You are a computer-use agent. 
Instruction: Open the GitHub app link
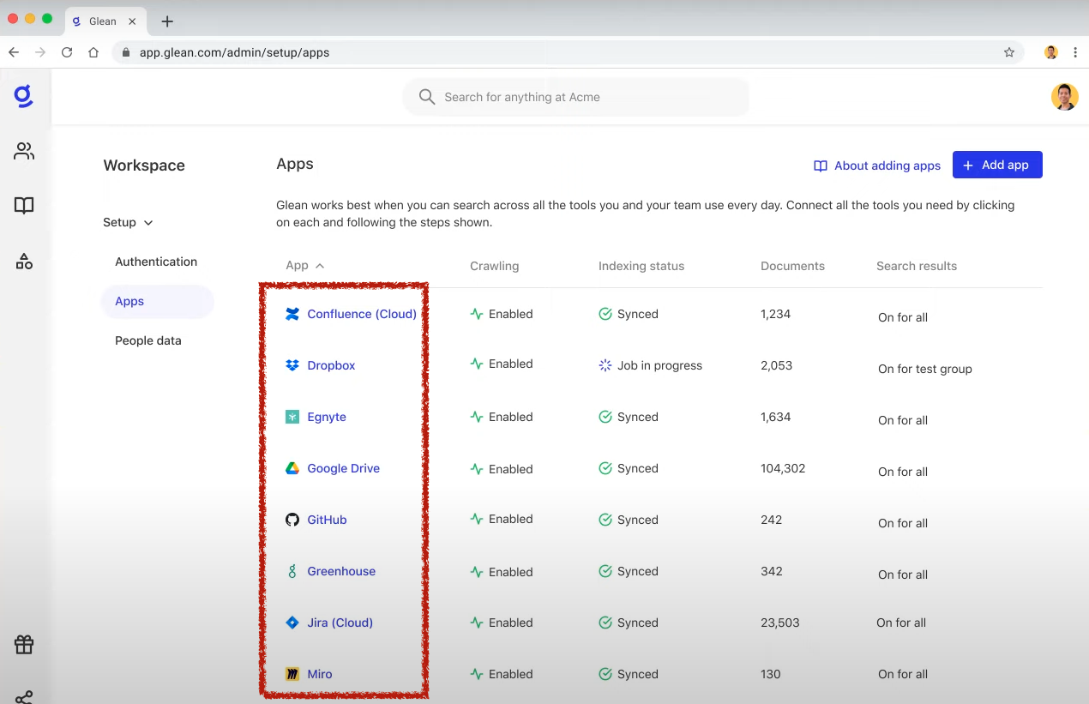[327, 520]
